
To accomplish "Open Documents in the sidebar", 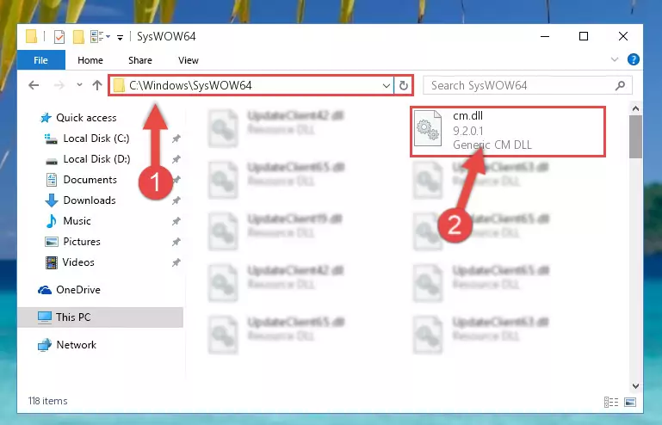I will (x=90, y=180).
